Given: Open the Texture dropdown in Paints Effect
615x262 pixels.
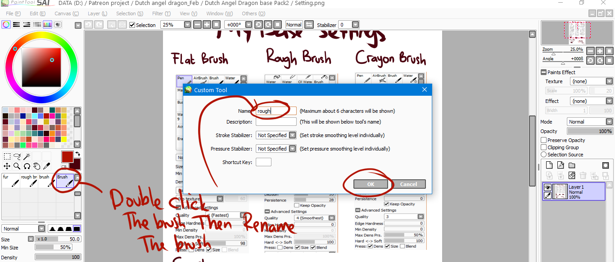Looking at the screenshot, I should point(609,81).
